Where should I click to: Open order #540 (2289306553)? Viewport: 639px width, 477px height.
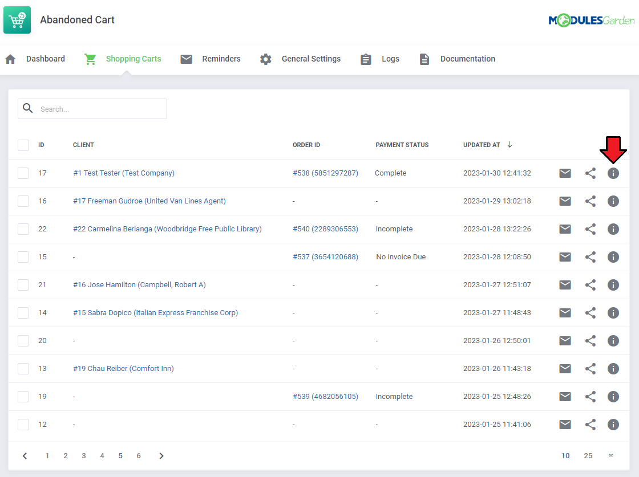coord(325,229)
